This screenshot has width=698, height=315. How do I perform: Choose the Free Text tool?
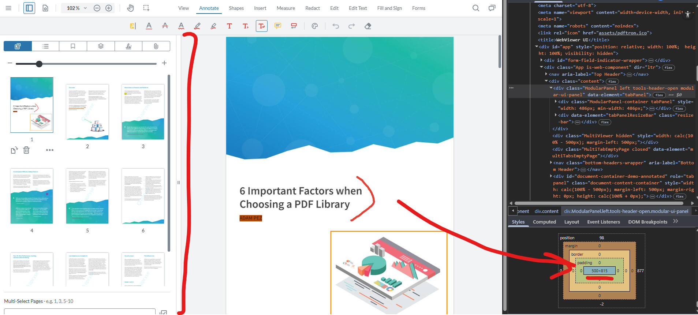pyautogui.click(x=229, y=26)
